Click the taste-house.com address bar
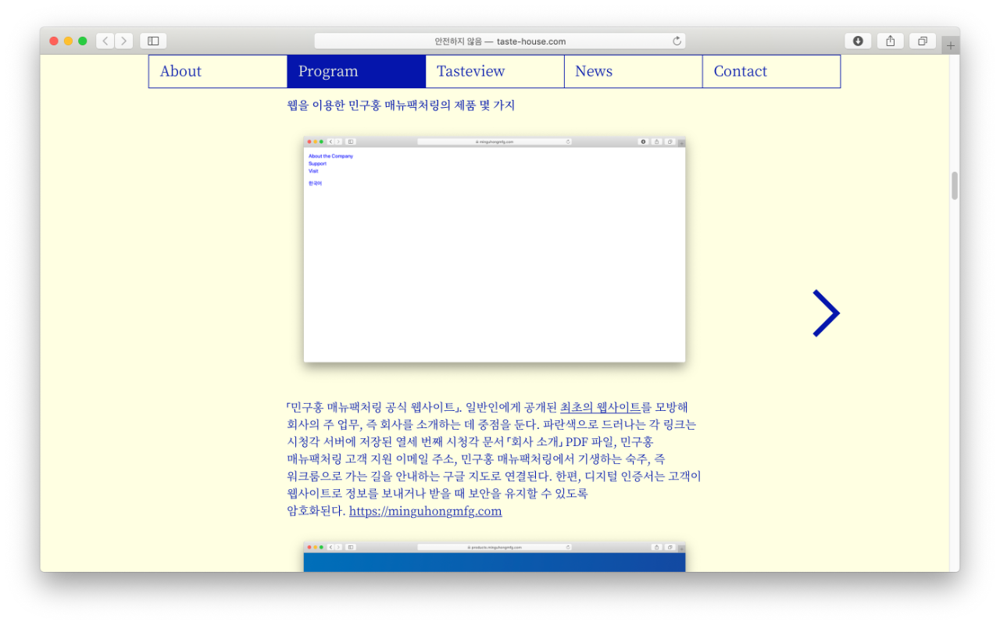This screenshot has width=1000, height=625. (500, 41)
